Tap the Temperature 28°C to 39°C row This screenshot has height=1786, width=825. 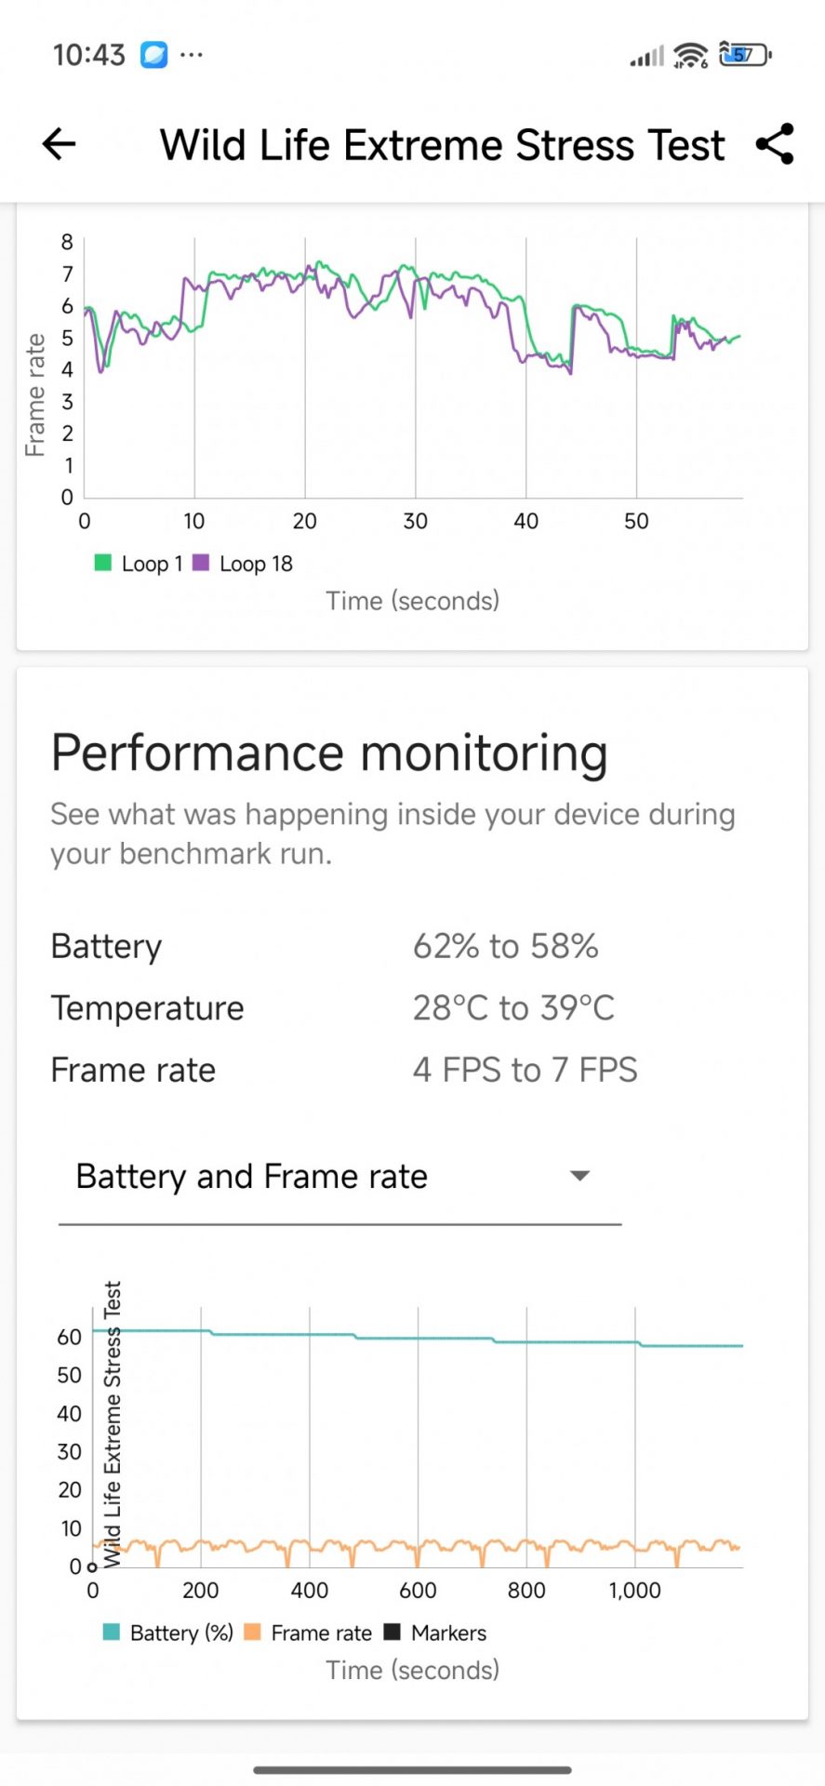[x=332, y=1008]
